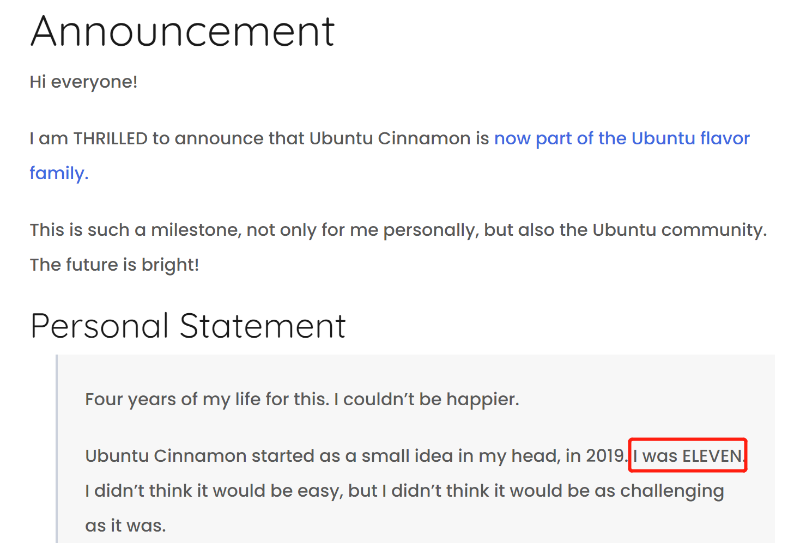Click the "I couldn't be happier." sentence
This screenshot has height=543, width=800.
427,399
